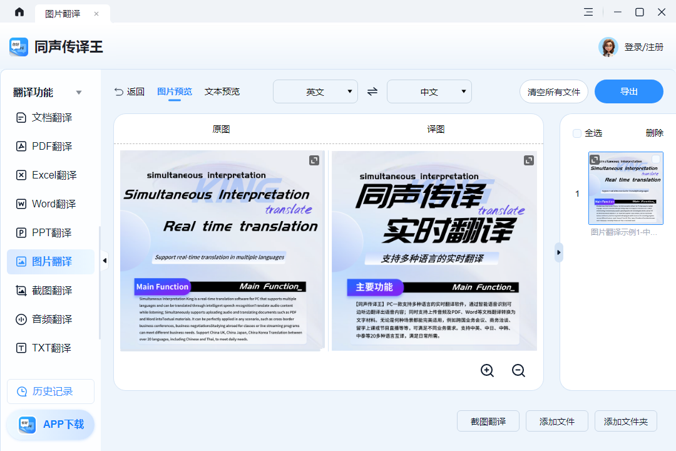This screenshot has width=676, height=451.
Task: Zoom in on the preview
Action: point(487,370)
